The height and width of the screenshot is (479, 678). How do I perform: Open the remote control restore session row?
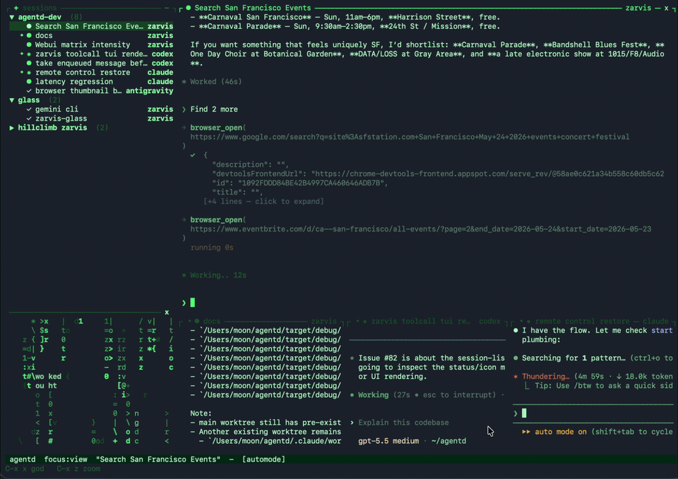click(x=91, y=73)
